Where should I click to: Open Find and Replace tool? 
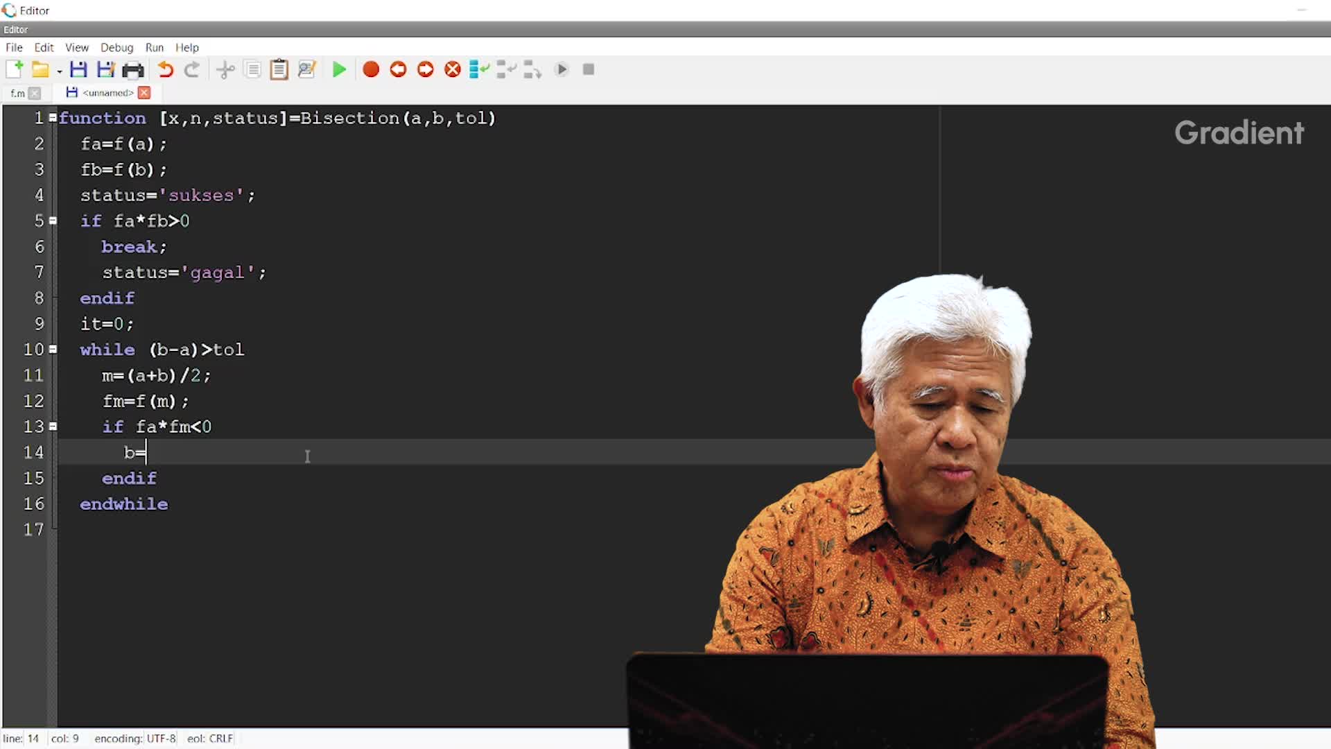point(306,69)
